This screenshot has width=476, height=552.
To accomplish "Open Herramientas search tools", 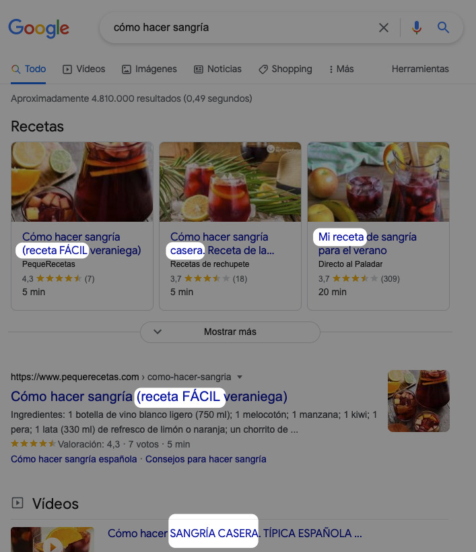I will 420,69.
